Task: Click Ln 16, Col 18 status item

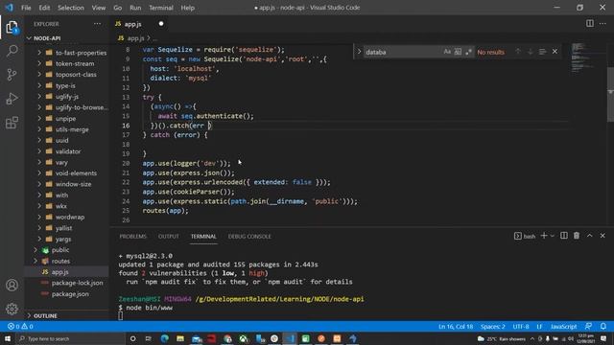Action: [x=456, y=326]
